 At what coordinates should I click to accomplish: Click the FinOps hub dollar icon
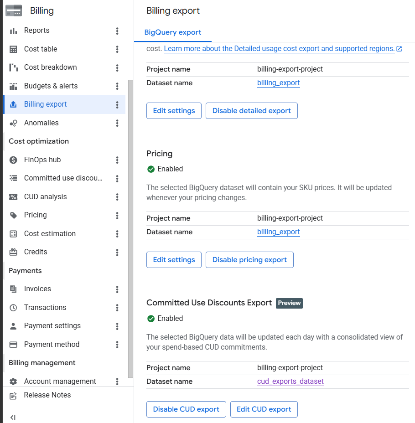tap(13, 160)
